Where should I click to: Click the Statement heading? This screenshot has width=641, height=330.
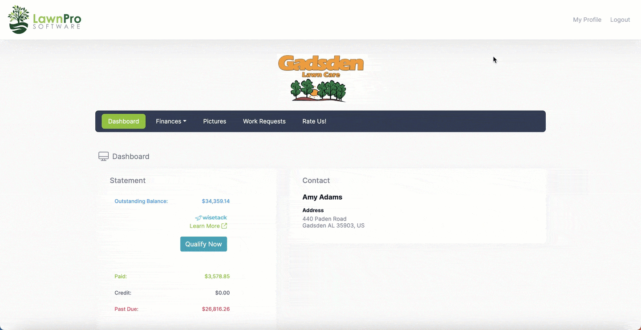128,181
